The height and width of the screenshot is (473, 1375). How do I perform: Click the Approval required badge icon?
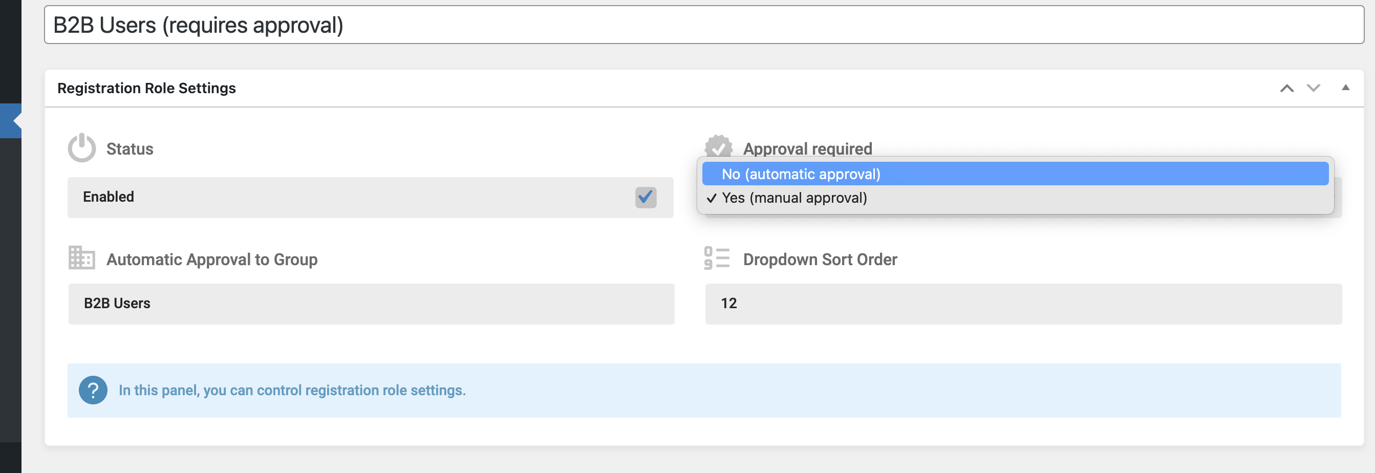[x=718, y=145]
